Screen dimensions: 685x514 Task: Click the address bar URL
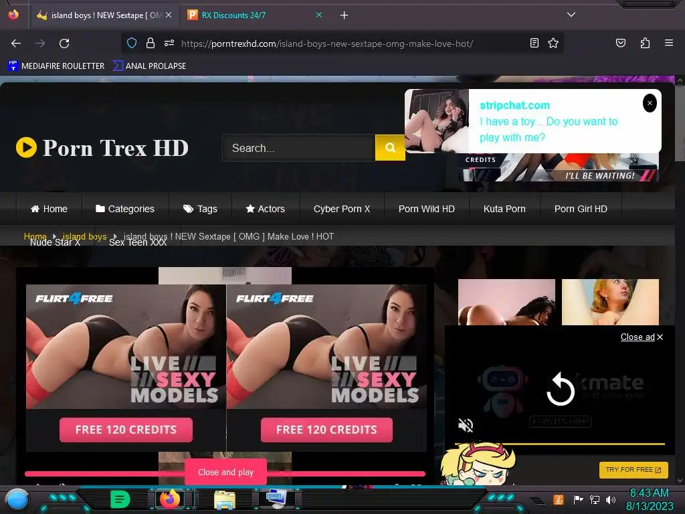(x=326, y=44)
